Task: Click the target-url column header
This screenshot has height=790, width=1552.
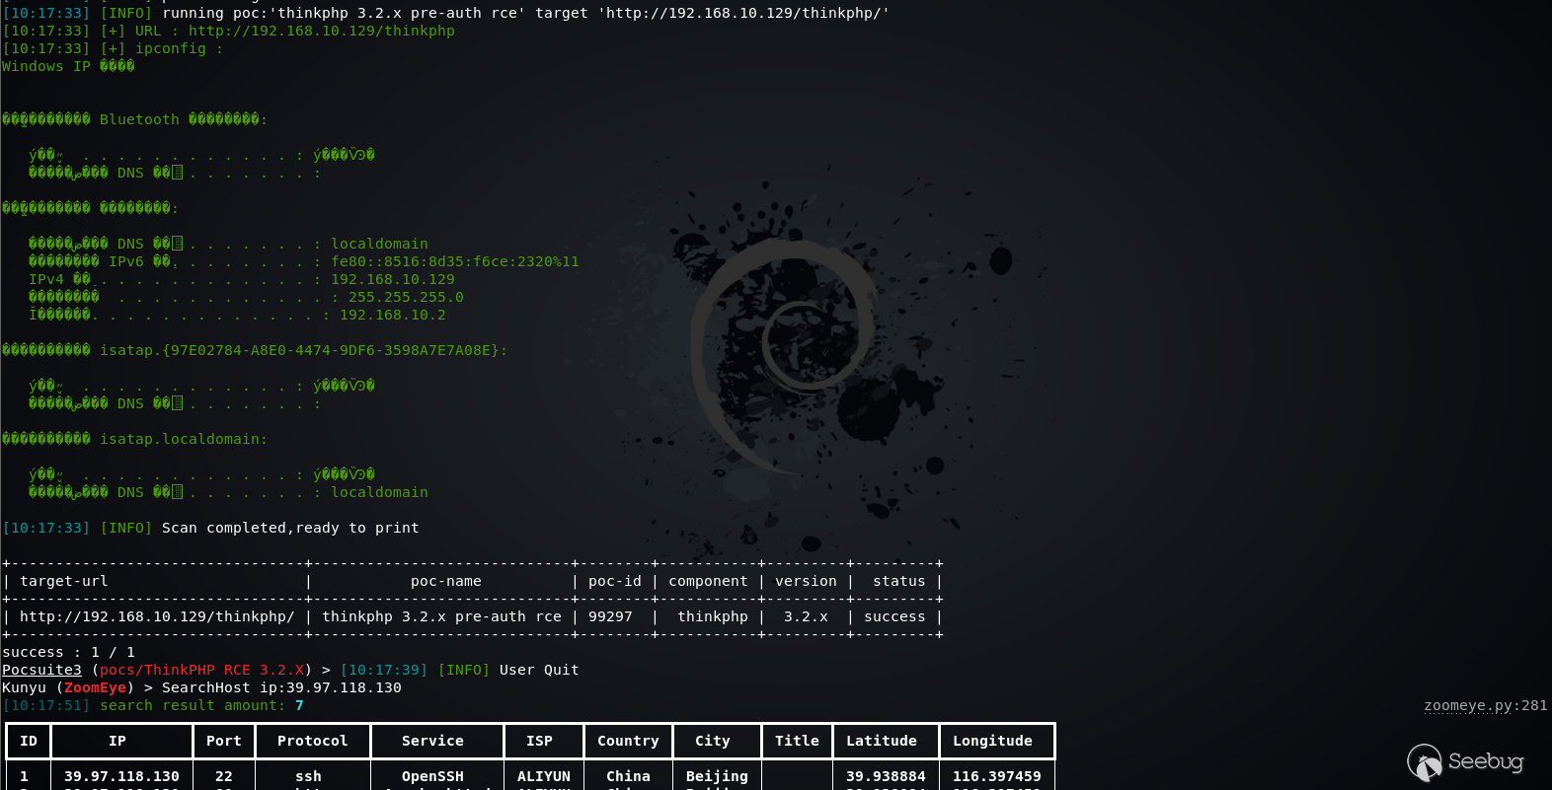Action: [x=64, y=581]
